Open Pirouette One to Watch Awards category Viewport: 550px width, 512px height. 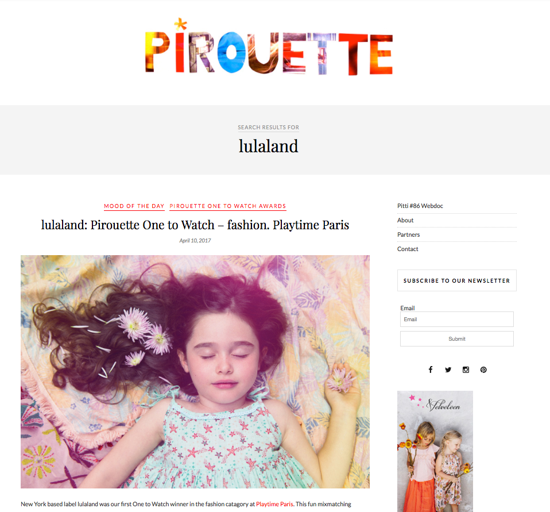(228, 206)
